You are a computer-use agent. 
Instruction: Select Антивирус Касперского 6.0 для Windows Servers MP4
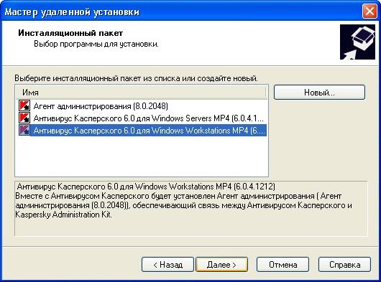pyautogui.click(x=149, y=118)
